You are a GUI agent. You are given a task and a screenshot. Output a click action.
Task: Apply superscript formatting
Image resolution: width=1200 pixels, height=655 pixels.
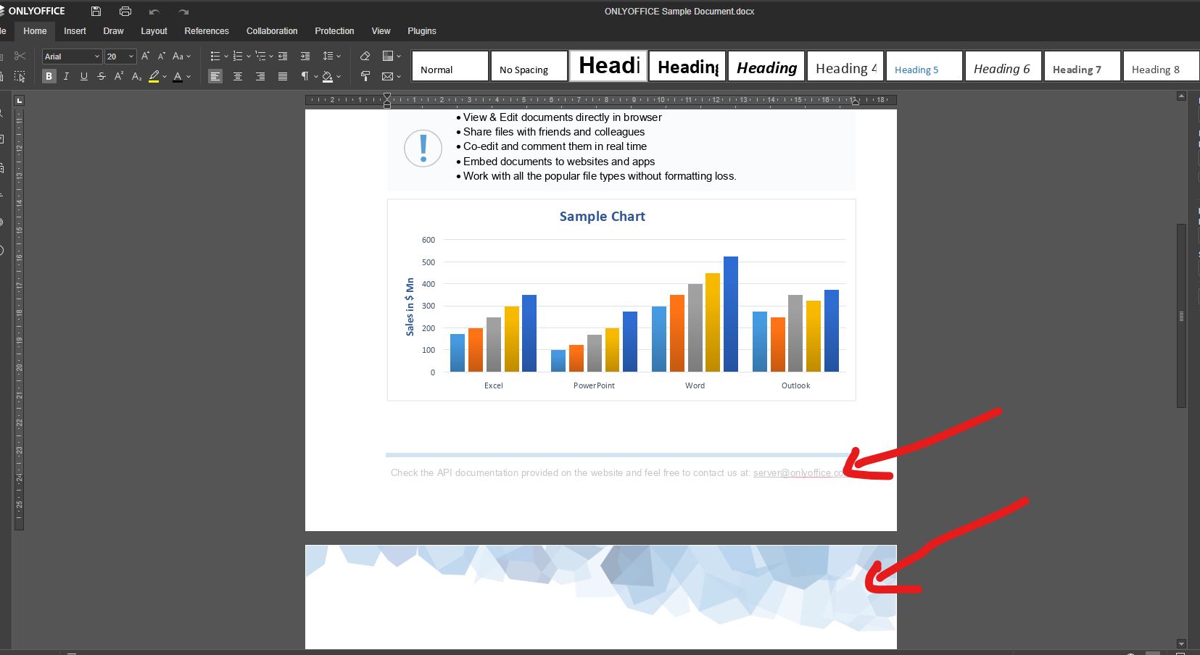(x=119, y=76)
